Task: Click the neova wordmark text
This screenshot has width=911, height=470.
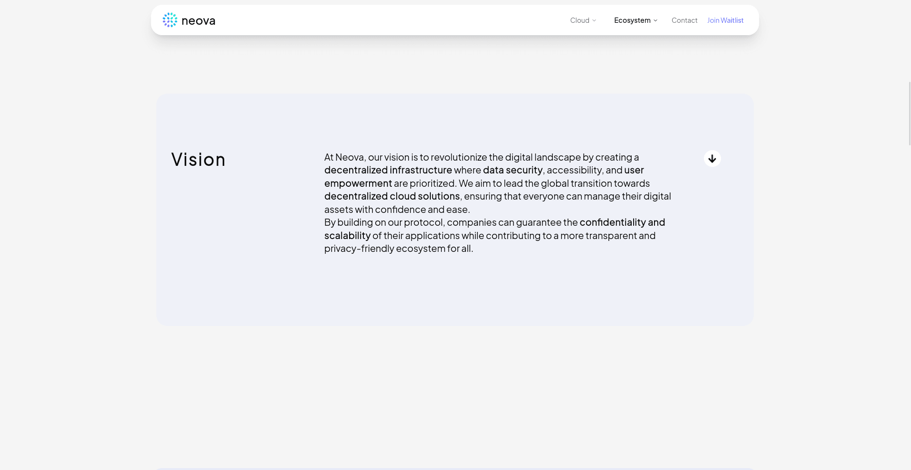Action: [x=198, y=21]
